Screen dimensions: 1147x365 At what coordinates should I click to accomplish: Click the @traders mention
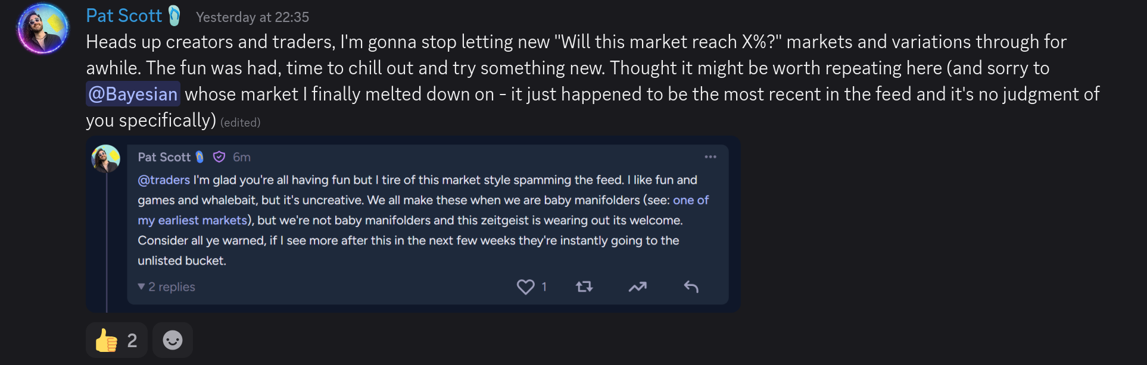pos(164,180)
